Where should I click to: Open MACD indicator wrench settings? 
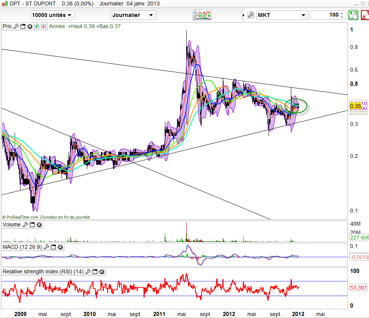point(47,247)
